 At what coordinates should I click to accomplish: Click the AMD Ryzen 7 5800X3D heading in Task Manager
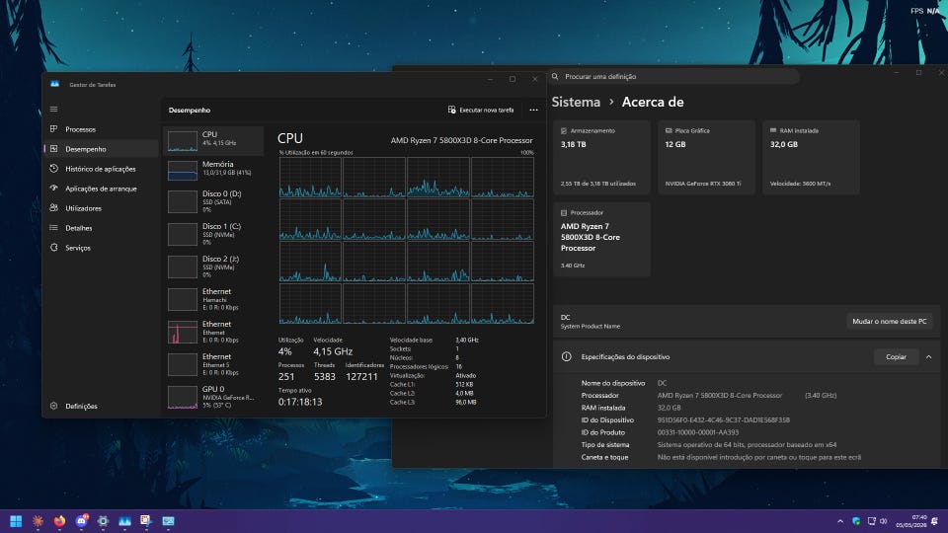(x=461, y=140)
